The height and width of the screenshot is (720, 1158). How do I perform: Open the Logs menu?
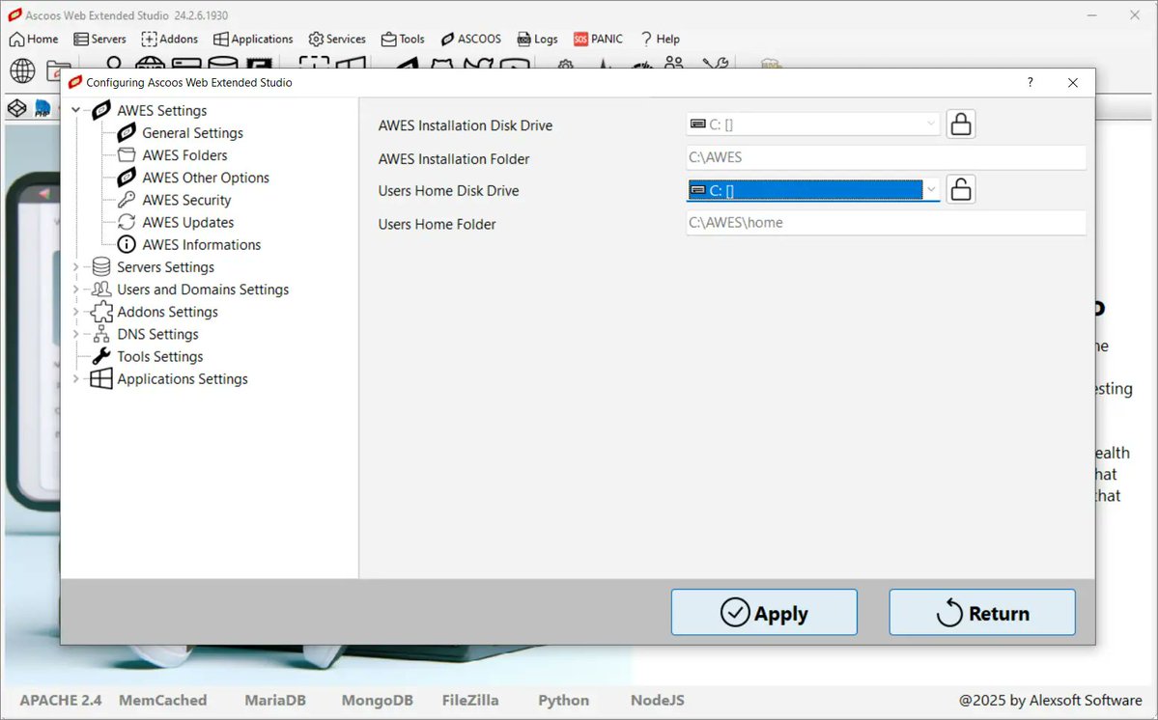[537, 39]
